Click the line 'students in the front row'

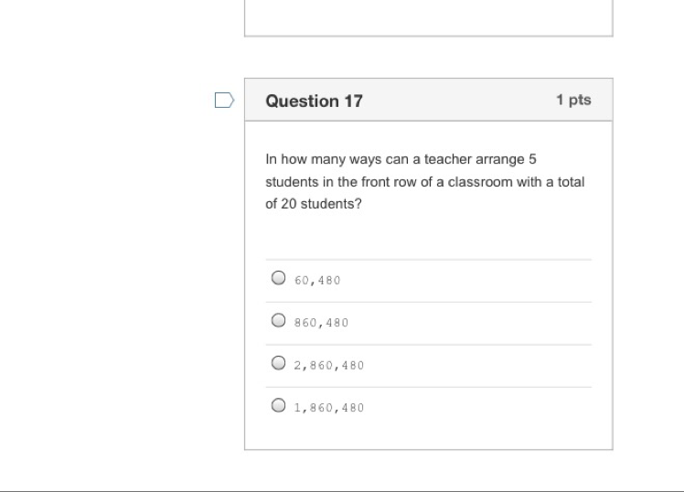pyautogui.click(x=424, y=182)
